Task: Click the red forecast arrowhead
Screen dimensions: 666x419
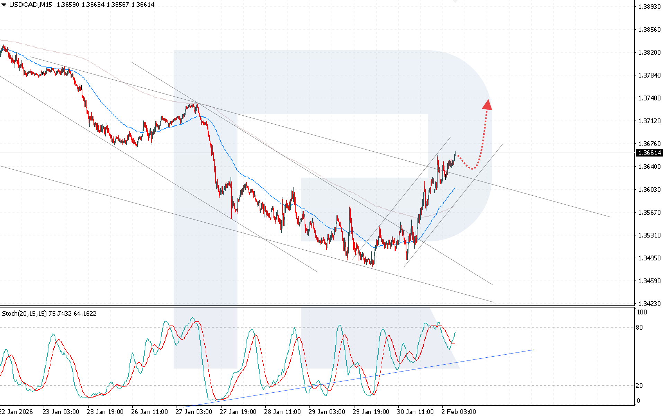Action: pos(487,105)
